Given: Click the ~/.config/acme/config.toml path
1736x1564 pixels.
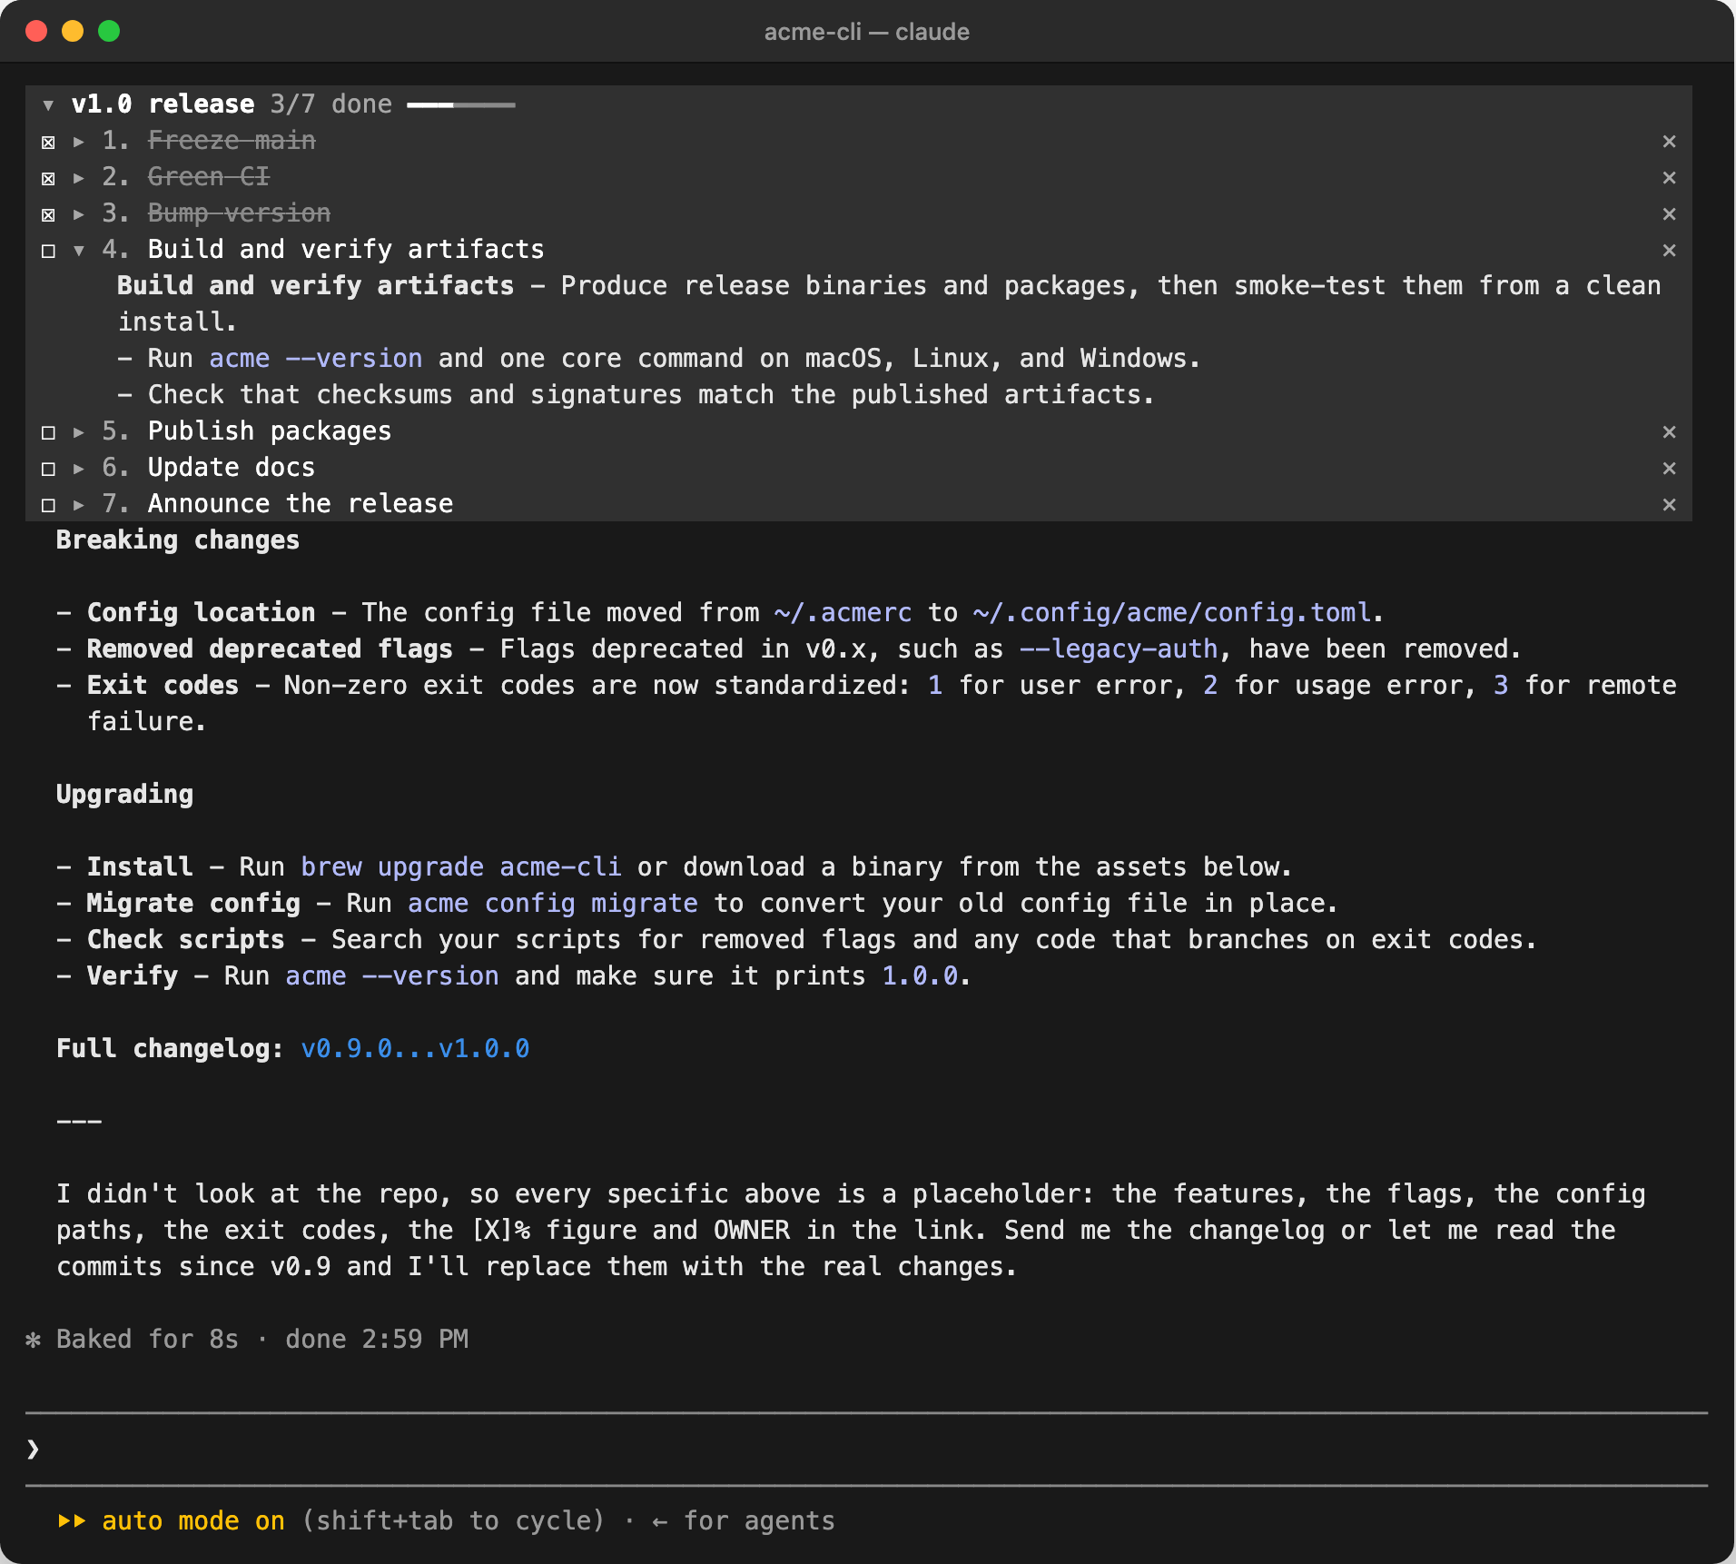Looking at the screenshot, I should click(1171, 613).
